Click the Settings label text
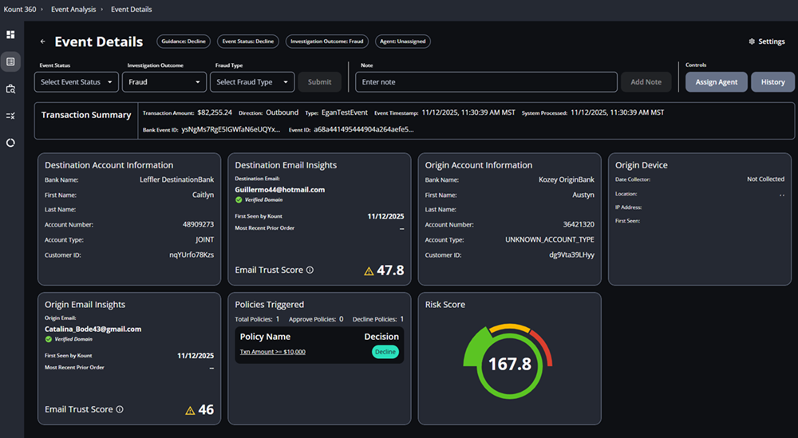The image size is (798, 438). pyautogui.click(x=772, y=41)
